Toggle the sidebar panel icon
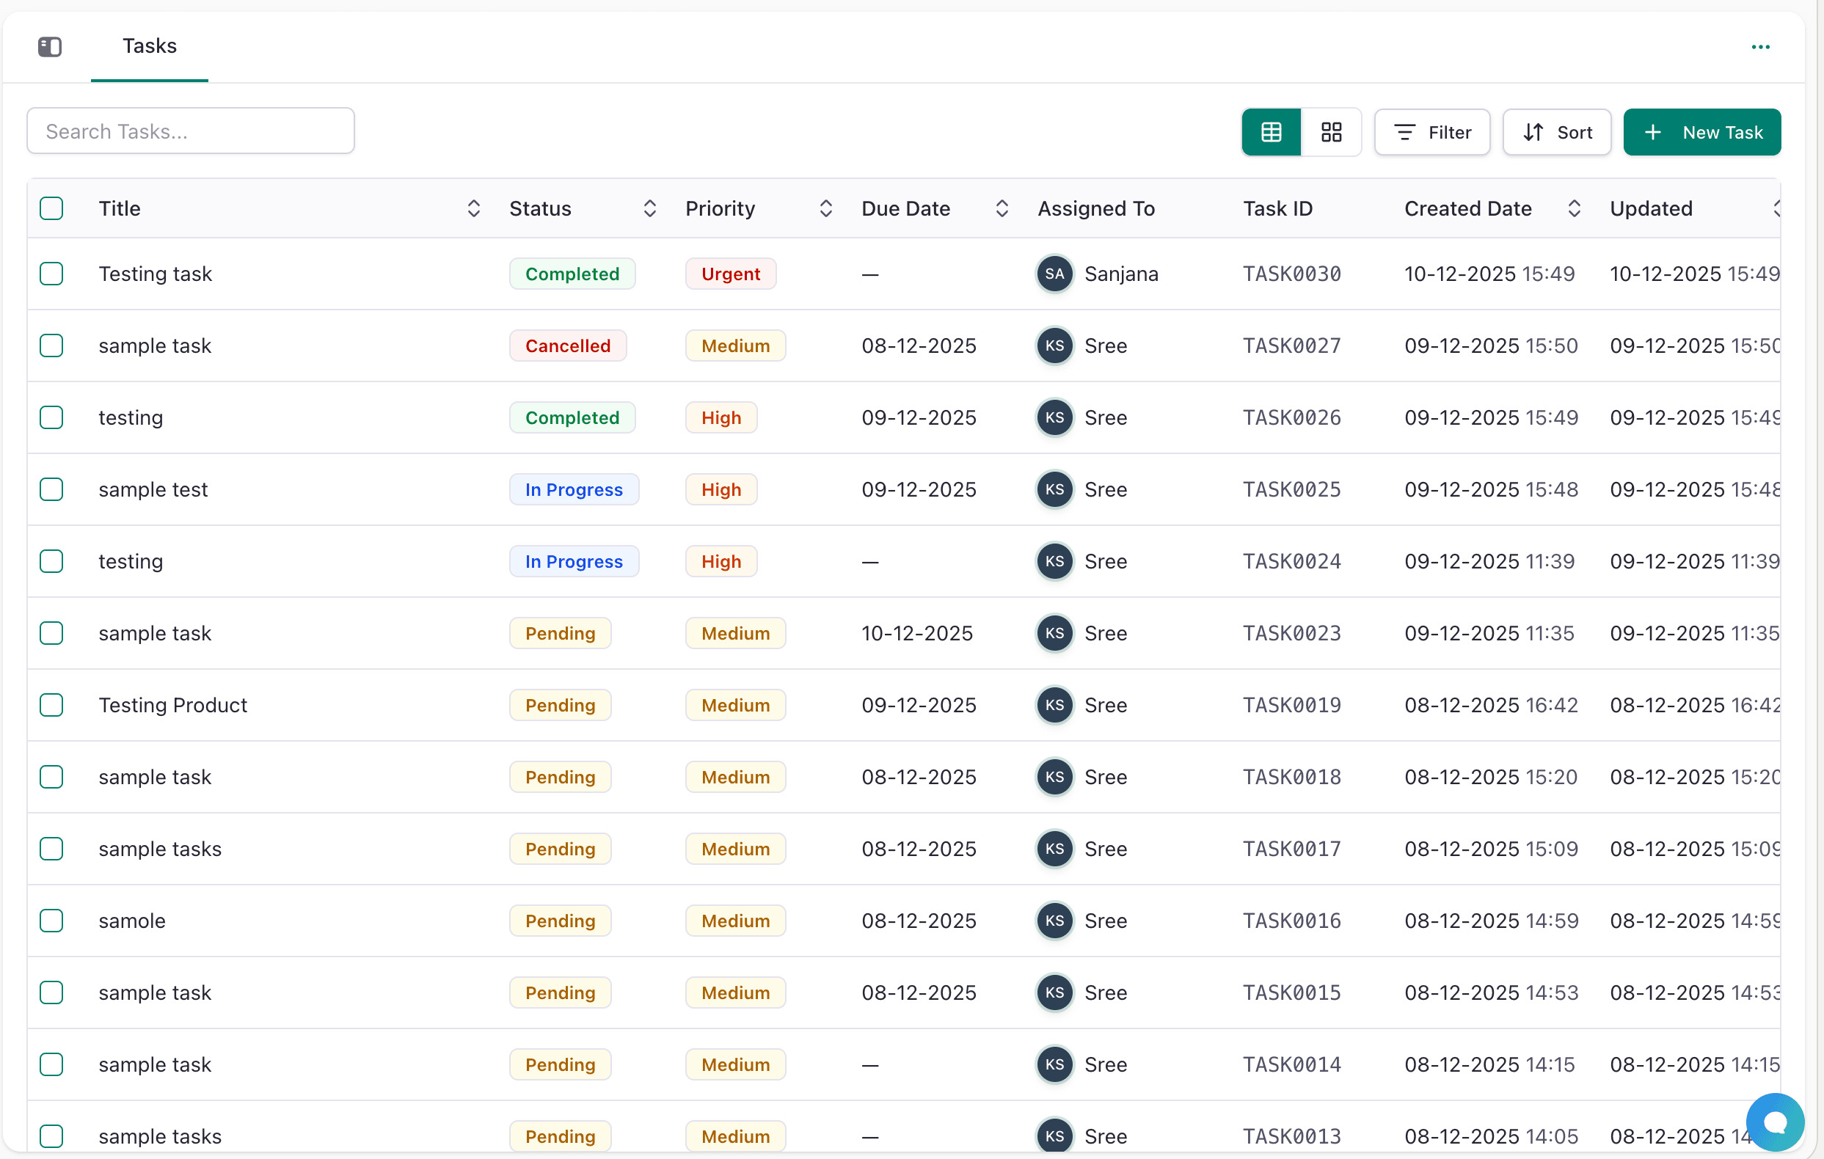This screenshot has height=1159, width=1824. click(x=50, y=47)
